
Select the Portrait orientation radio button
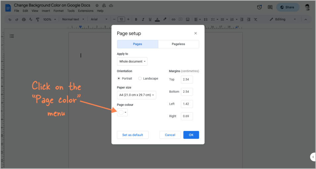[x=119, y=79]
